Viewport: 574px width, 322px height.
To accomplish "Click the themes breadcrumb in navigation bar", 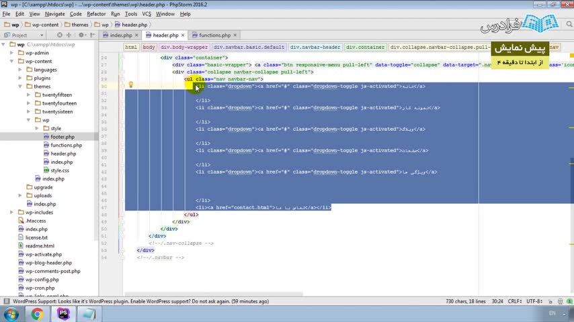I will (77, 25).
